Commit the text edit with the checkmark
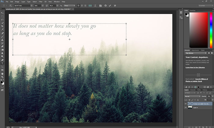The image size is (214, 128). click(x=110, y=5)
